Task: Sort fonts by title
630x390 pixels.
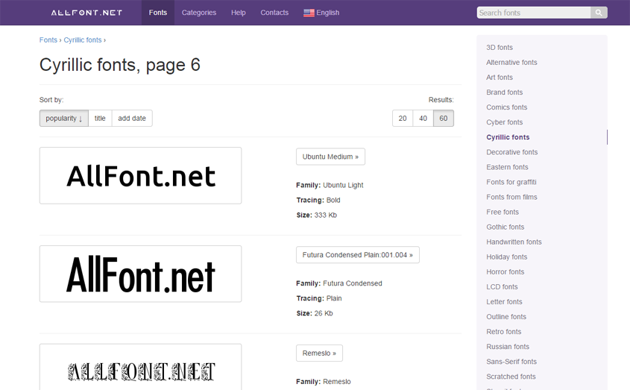Action: tap(100, 119)
